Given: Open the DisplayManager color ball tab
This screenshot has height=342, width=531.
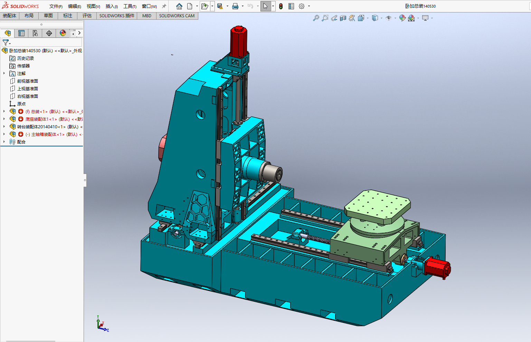Looking at the screenshot, I should coord(63,33).
